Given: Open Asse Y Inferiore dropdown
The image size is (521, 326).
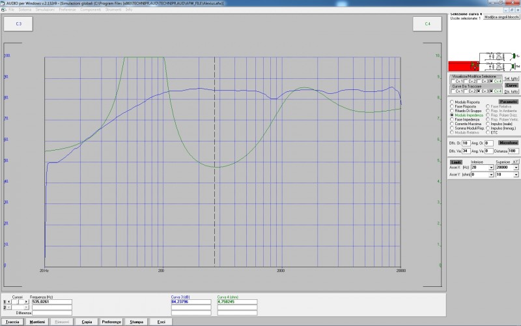Looking at the screenshot, I should tap(491, 175).
